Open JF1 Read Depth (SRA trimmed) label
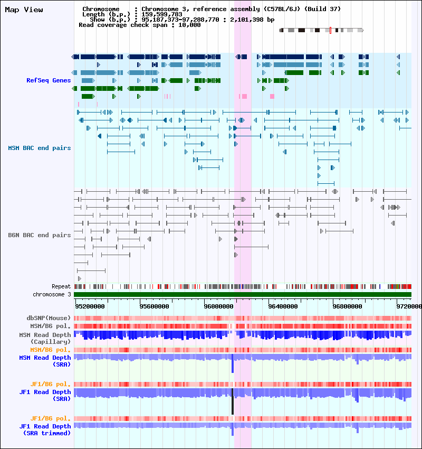Screen dimensions: 422x449 [45, 429]
